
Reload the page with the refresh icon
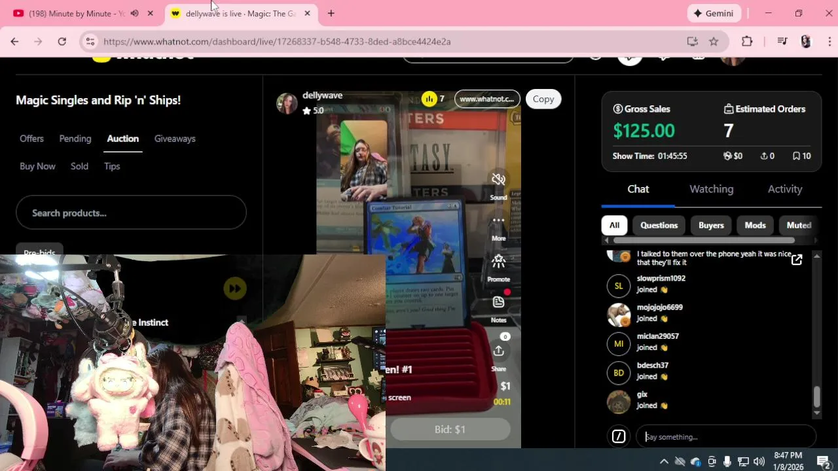(62, 41)
